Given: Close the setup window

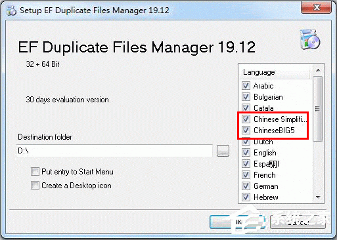Looking at the screenshot, I should pyautogui.click(x=316, y=8).
